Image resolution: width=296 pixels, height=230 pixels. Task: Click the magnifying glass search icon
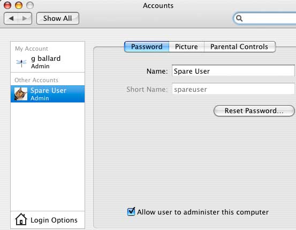(x=239, y=18)
